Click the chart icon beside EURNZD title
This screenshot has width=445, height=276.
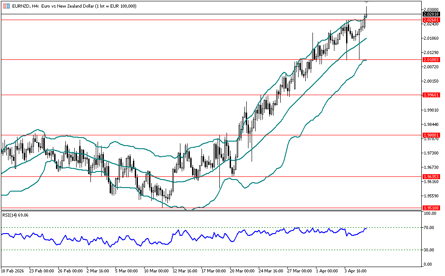[x=6, y=6]
